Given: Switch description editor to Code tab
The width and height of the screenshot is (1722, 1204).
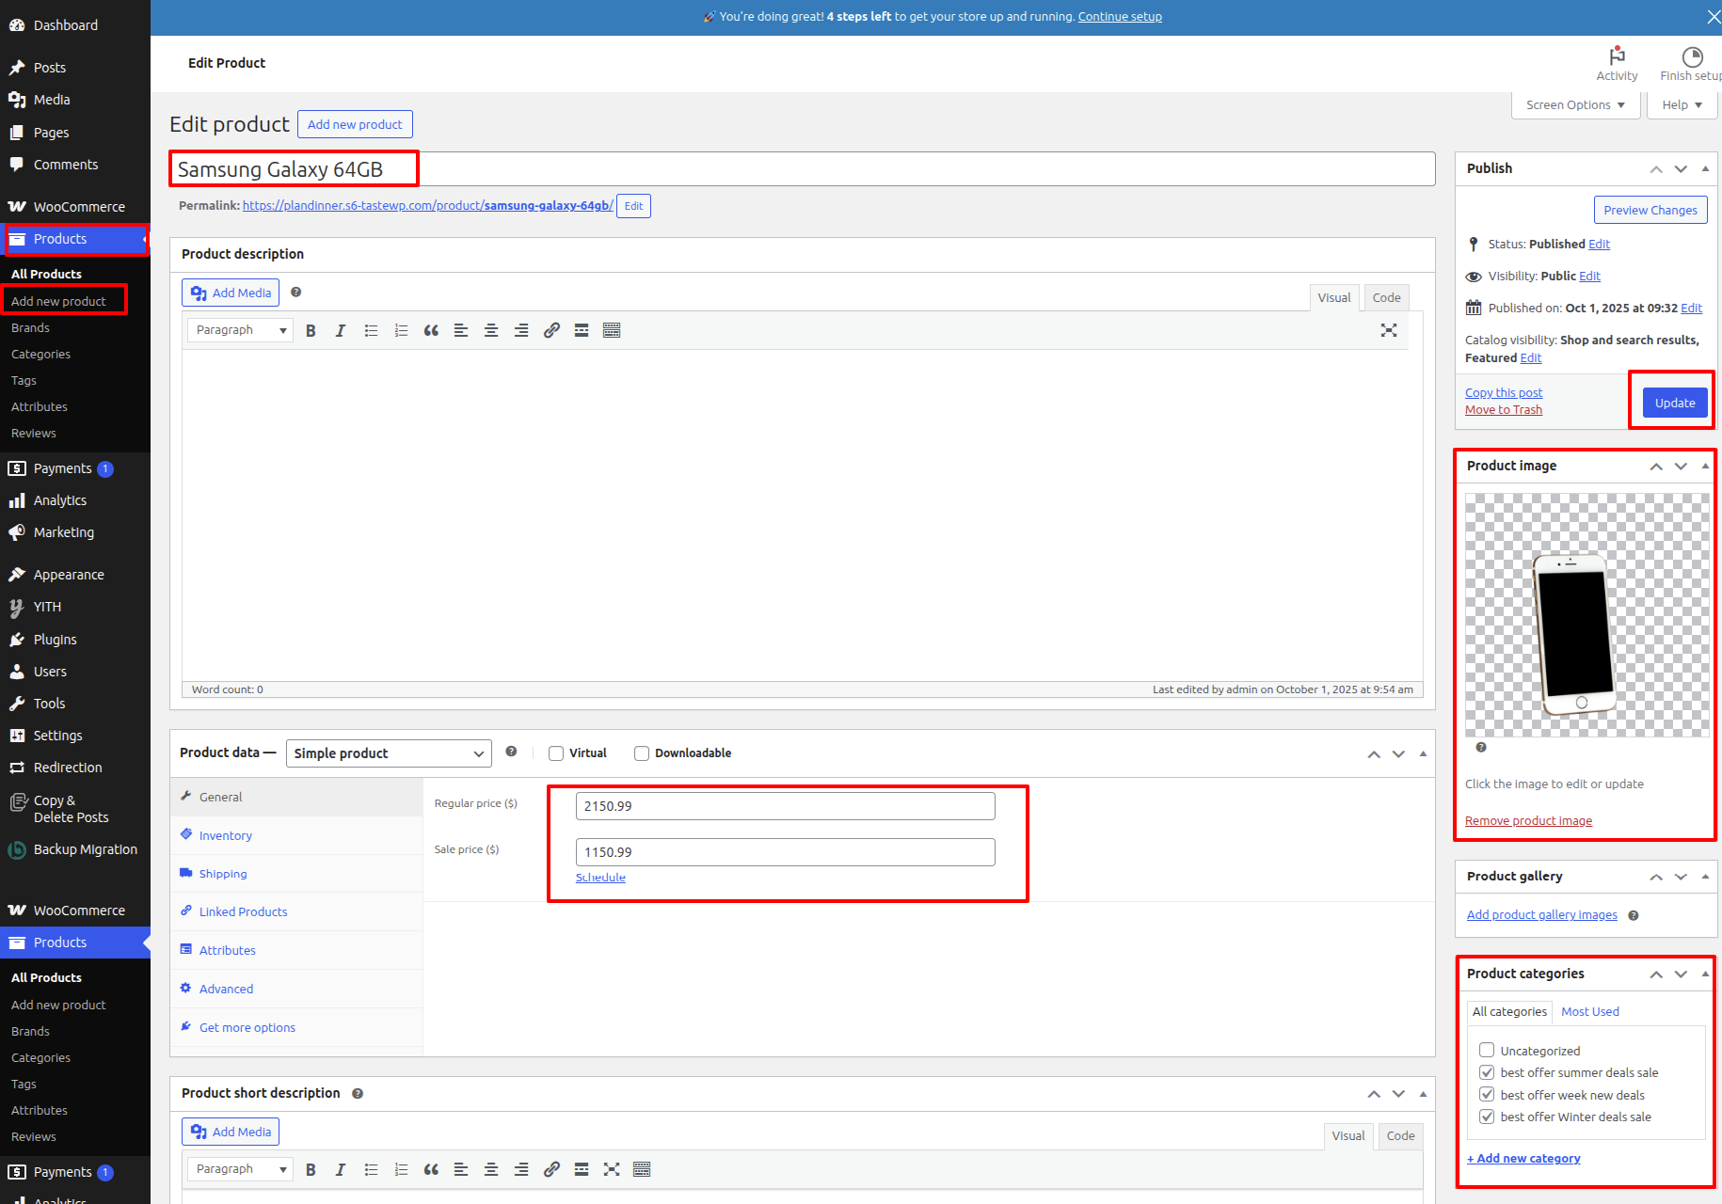Looking at the screenshot, I should 1386,298.
